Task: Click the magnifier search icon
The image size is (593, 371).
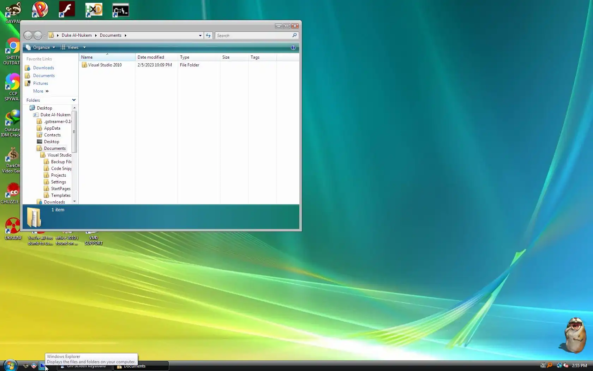Action: click(294, 35)
